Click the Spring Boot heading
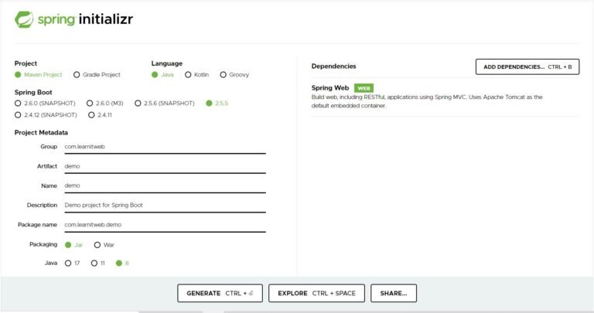594x313 pixels. 33,92
